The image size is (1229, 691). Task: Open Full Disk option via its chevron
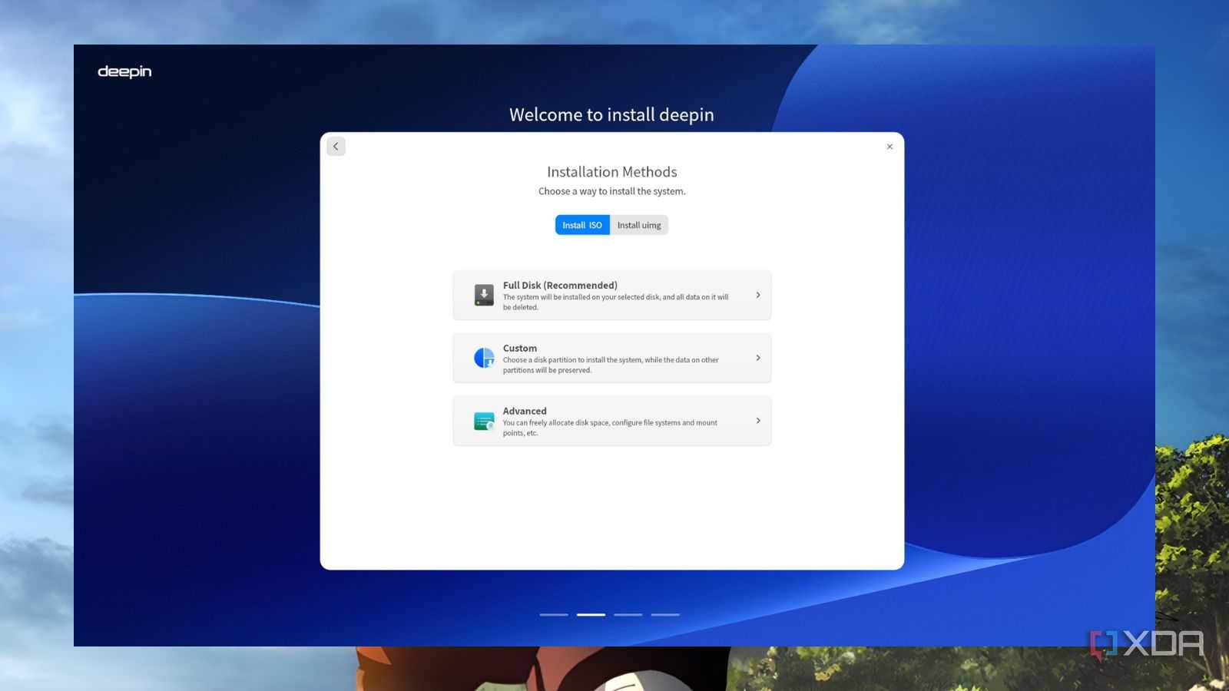pyautogui.click(x=758, y=295)
